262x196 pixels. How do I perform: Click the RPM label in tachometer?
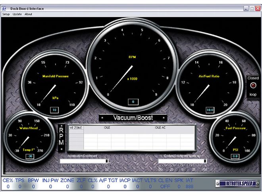coord(132,57)
